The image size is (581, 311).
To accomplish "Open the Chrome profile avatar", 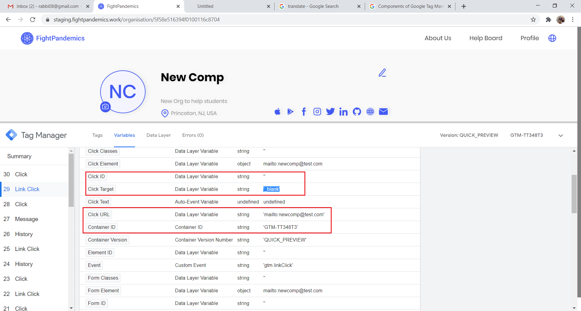I will pos(561,20).
